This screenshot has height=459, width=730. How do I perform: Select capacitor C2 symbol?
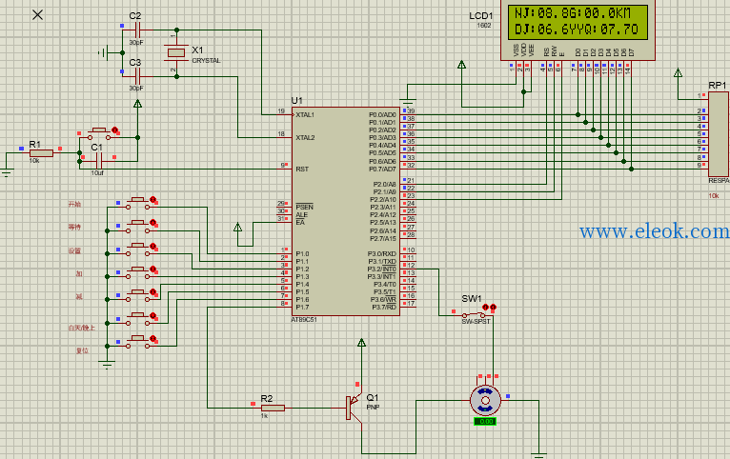pos(137,30)
